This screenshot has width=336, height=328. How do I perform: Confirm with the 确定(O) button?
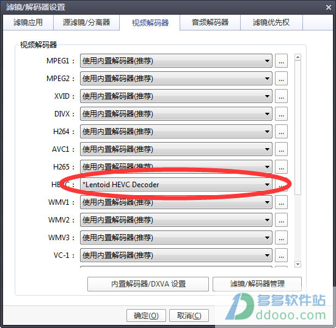(x=146, y=315)
